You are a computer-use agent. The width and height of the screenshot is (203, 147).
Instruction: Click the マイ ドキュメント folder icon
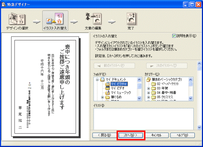pos(102,80)
